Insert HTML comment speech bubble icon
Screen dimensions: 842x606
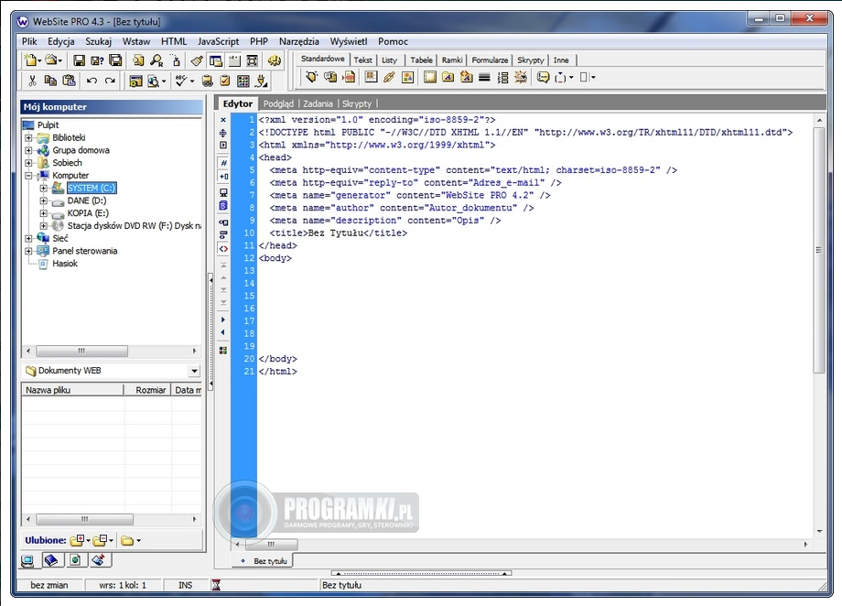click(x=543, y=78)
